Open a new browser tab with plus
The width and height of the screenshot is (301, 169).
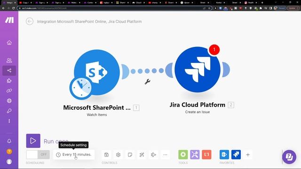tap(262, 3)
